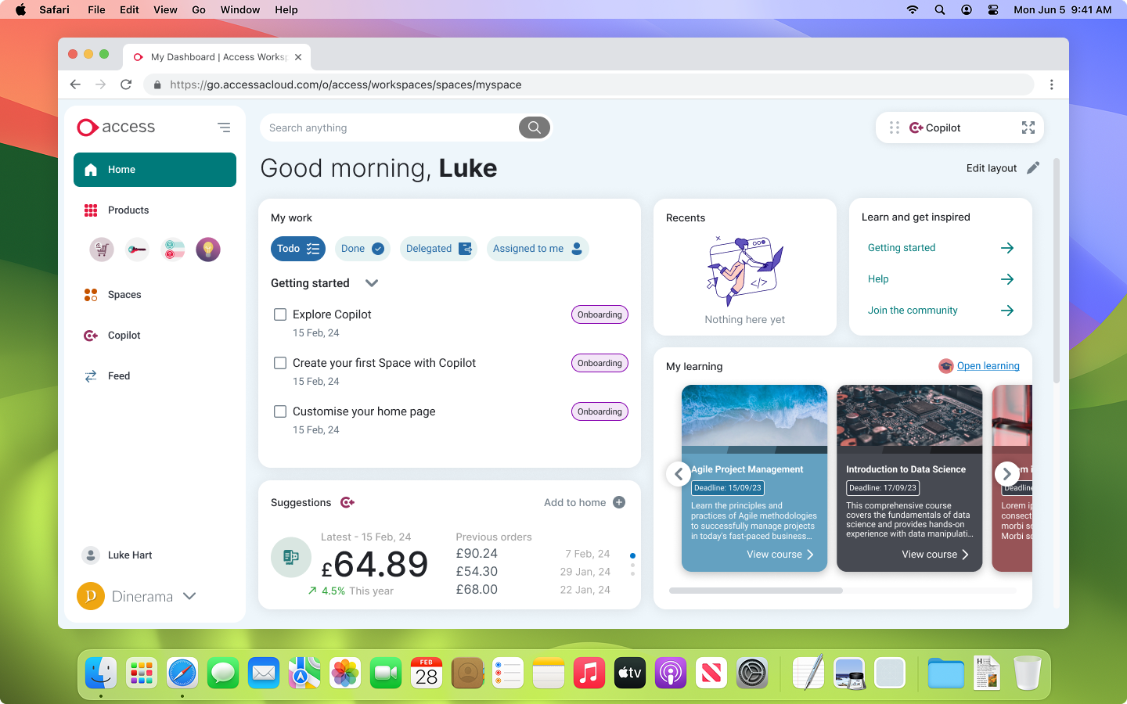Show next courses in My learning carousel
1127x704 pixels.
tap(1006, 473)
